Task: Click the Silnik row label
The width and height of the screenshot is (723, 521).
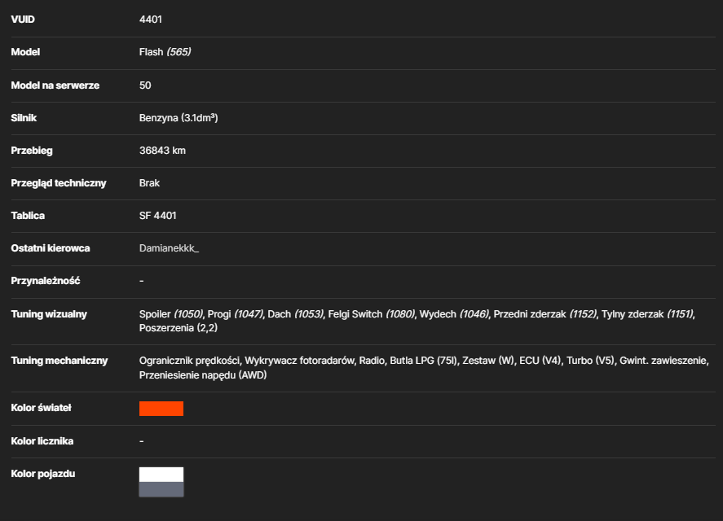Action: pyautogui.click(x=24, y=118)
